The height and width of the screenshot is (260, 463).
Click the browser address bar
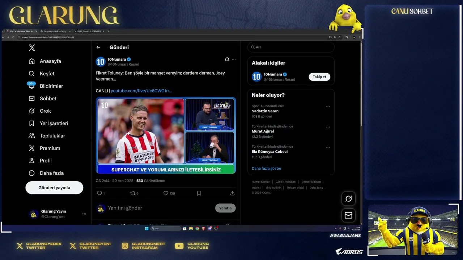click(x=174, y=37)
